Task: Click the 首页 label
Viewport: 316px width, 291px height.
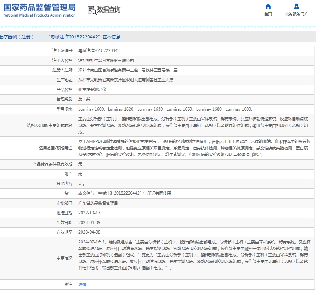Action: click(x=268, y=14)
